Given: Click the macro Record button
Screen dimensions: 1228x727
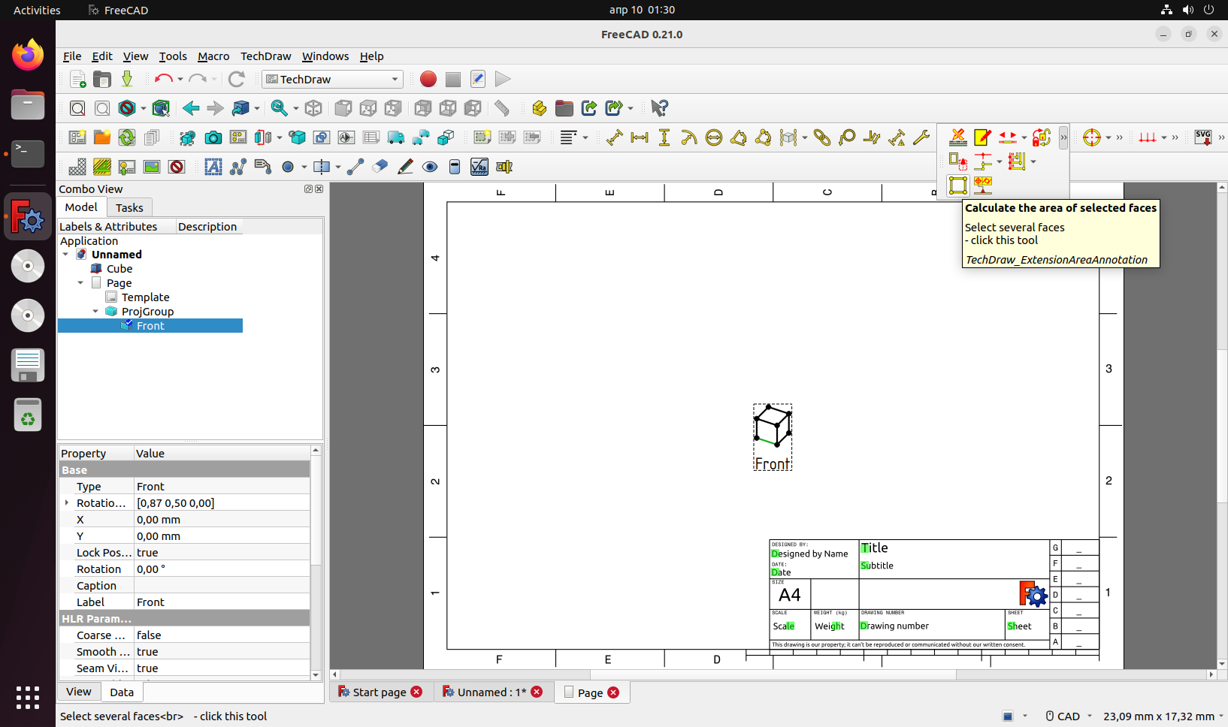Looking at the screenshot, I should 428,79.
